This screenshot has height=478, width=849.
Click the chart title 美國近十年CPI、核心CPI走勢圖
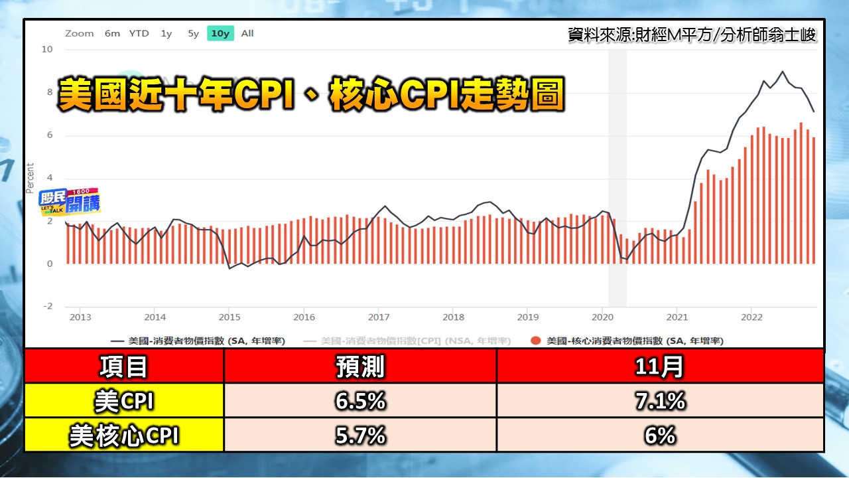pyautogui.click(x=310, y=95)
